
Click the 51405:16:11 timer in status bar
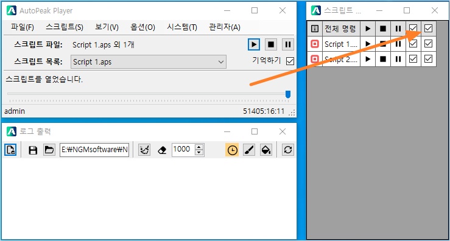(x=264, y=111)
